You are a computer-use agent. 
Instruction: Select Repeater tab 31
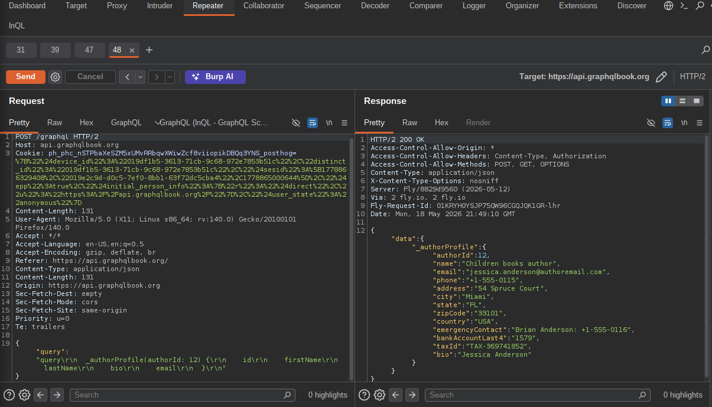[21, 50]
